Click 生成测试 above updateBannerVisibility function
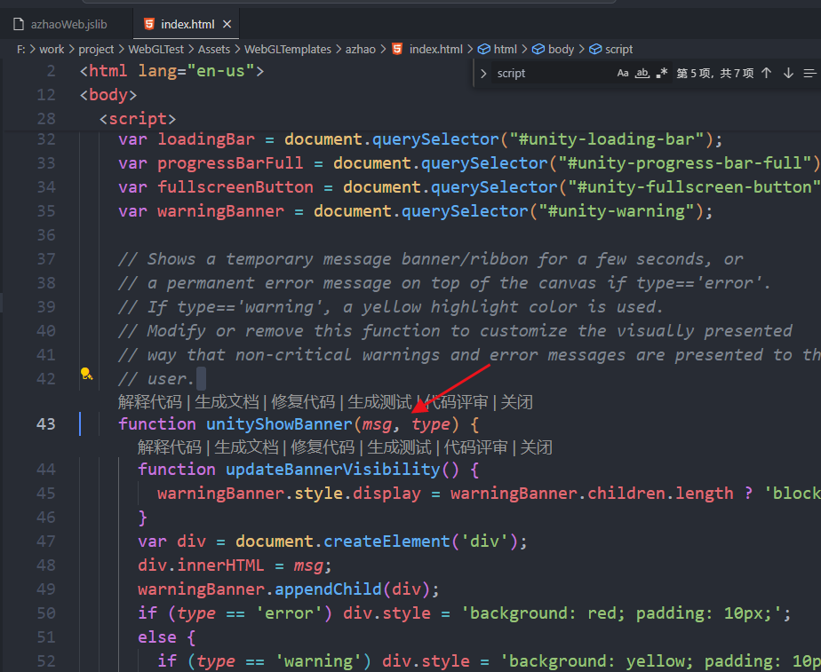 [399, 447]
